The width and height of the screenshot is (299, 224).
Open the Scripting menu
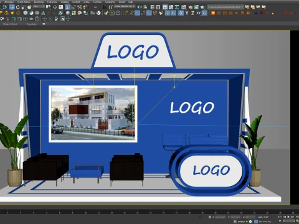click(65, 2)
